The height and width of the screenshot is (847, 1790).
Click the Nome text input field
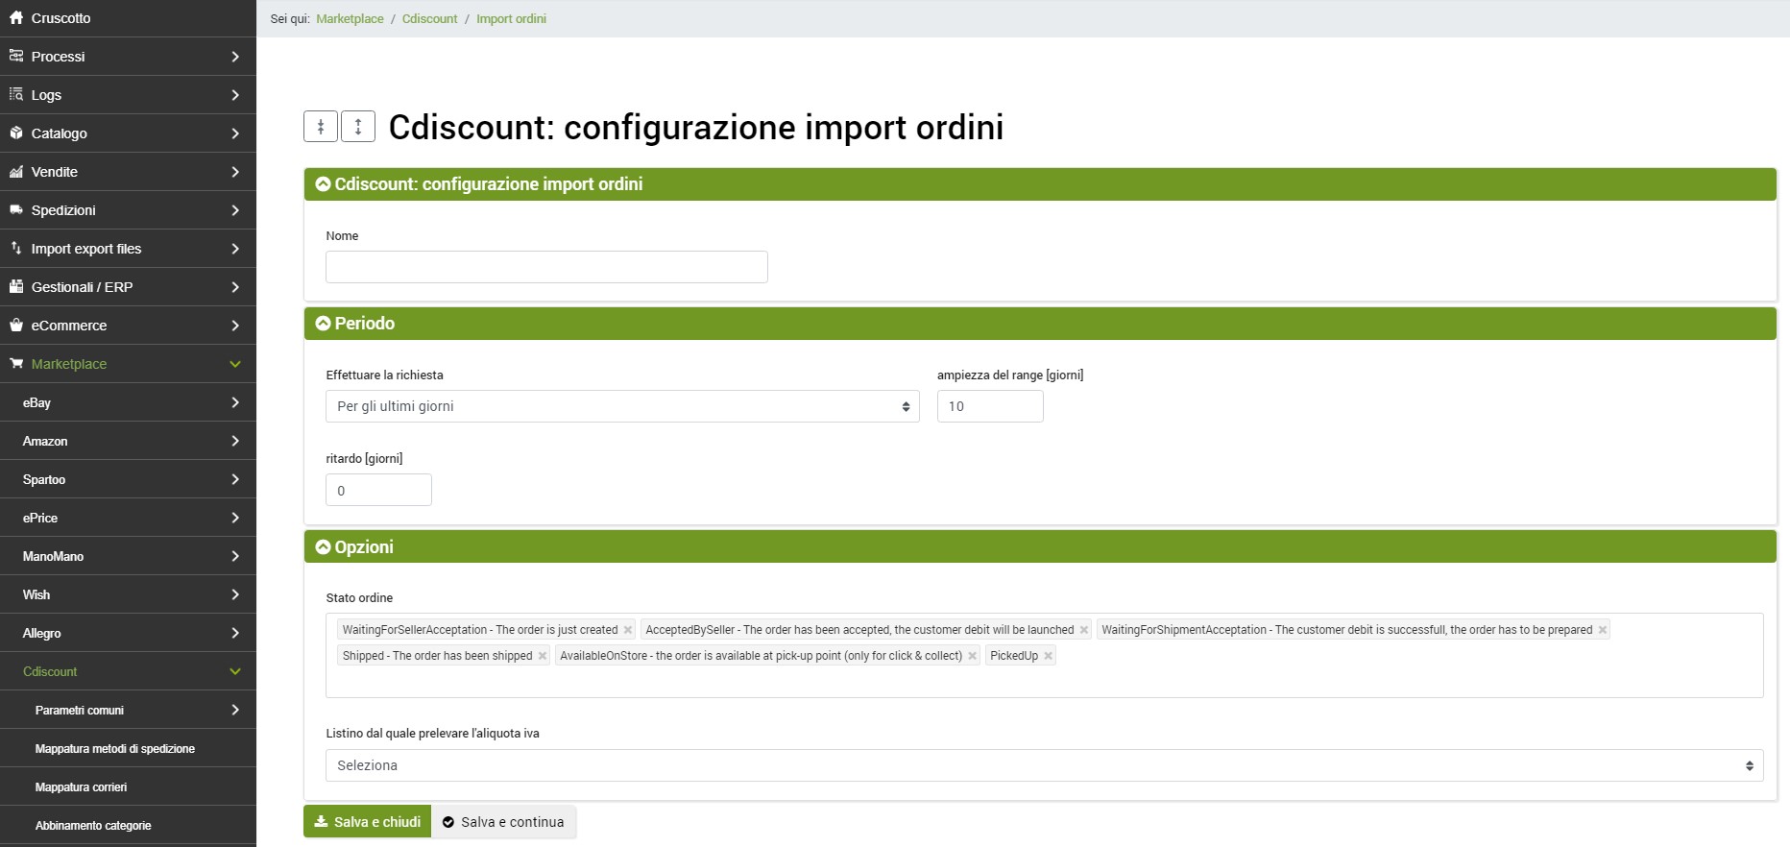pyautogui.click(x=546, y=267)
